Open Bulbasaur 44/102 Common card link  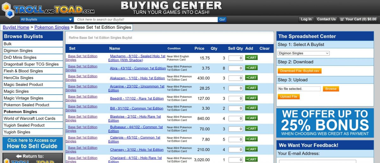click(136, 129)
